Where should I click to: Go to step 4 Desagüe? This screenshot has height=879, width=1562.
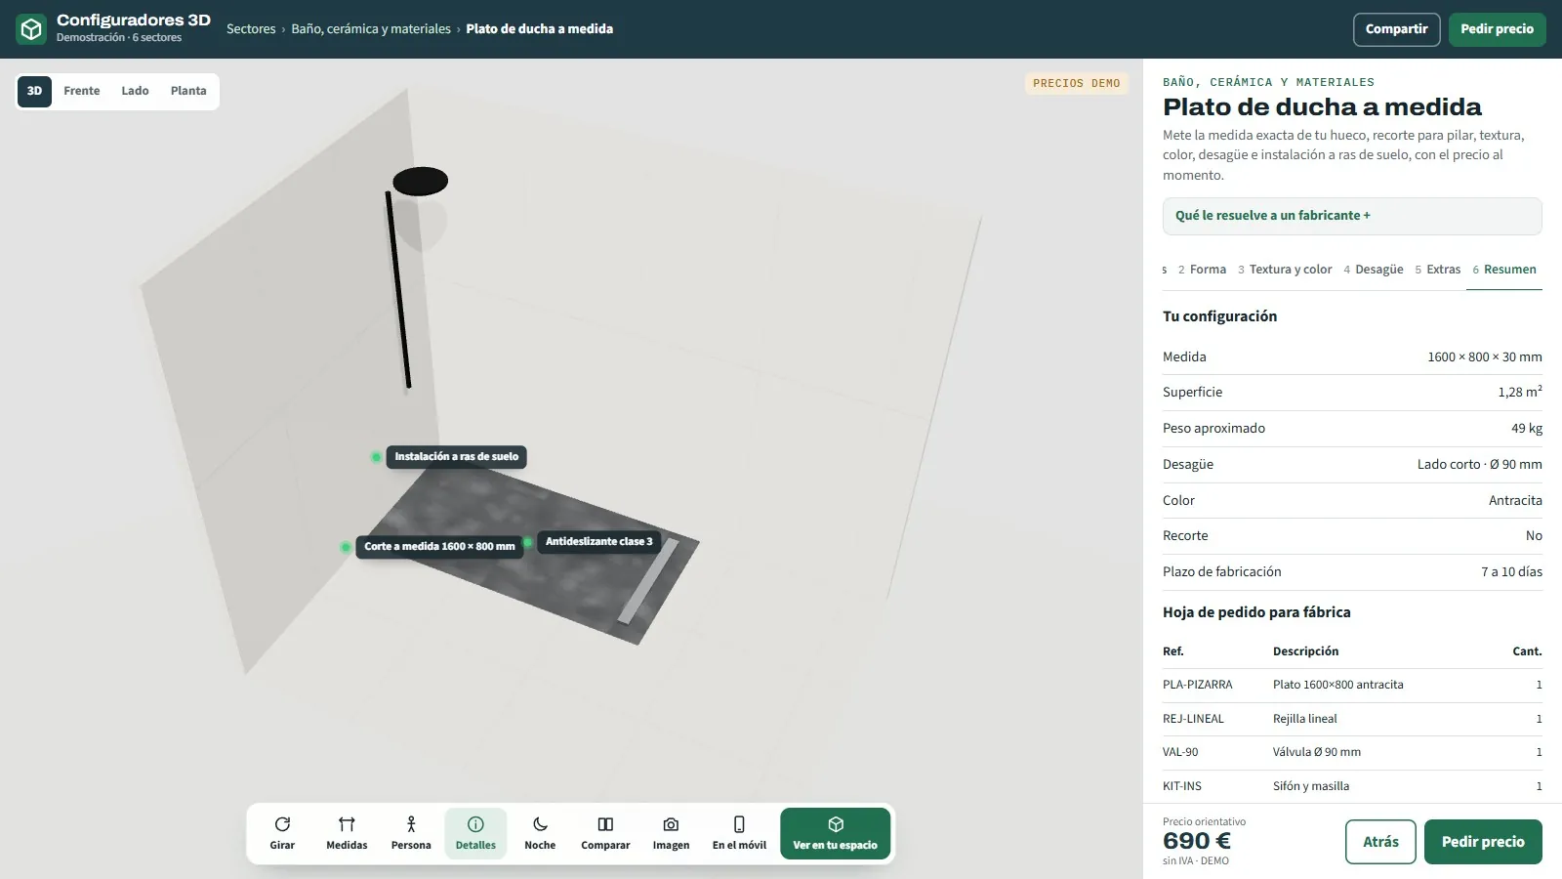click(x=1374, y=270)
